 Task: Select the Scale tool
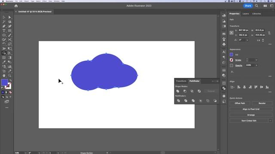9,44
